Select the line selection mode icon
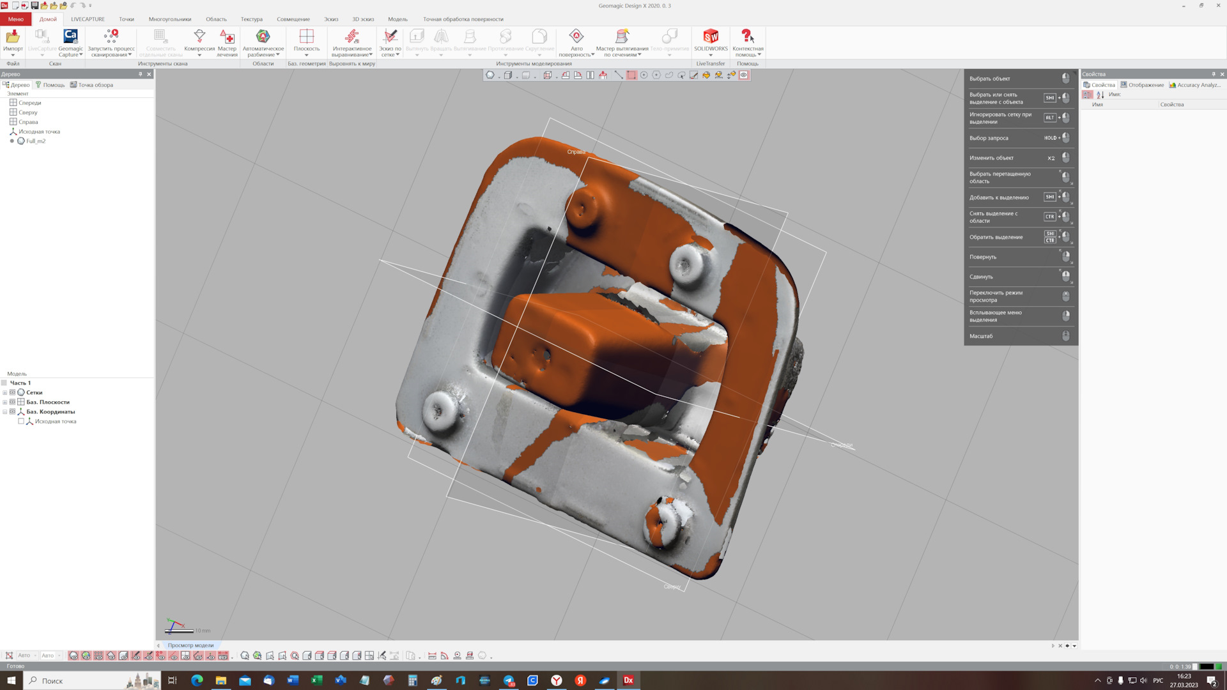Screen dimensions: 1227x690 [619, 75]
